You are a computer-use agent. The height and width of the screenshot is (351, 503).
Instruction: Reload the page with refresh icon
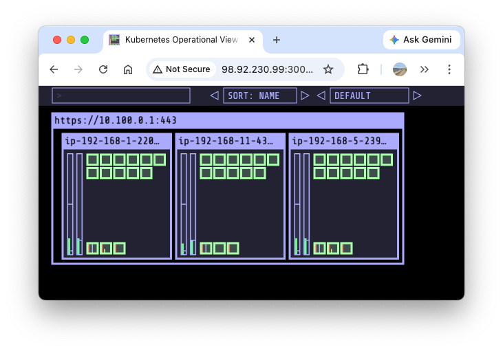[103, 69]
